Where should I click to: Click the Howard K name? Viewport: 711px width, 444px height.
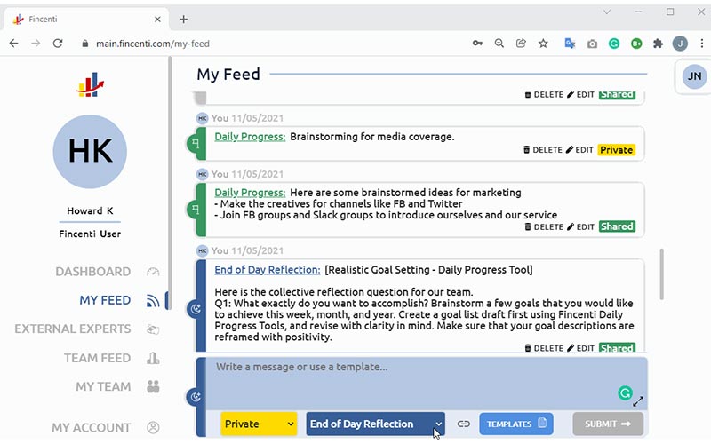tap(90, 210)
